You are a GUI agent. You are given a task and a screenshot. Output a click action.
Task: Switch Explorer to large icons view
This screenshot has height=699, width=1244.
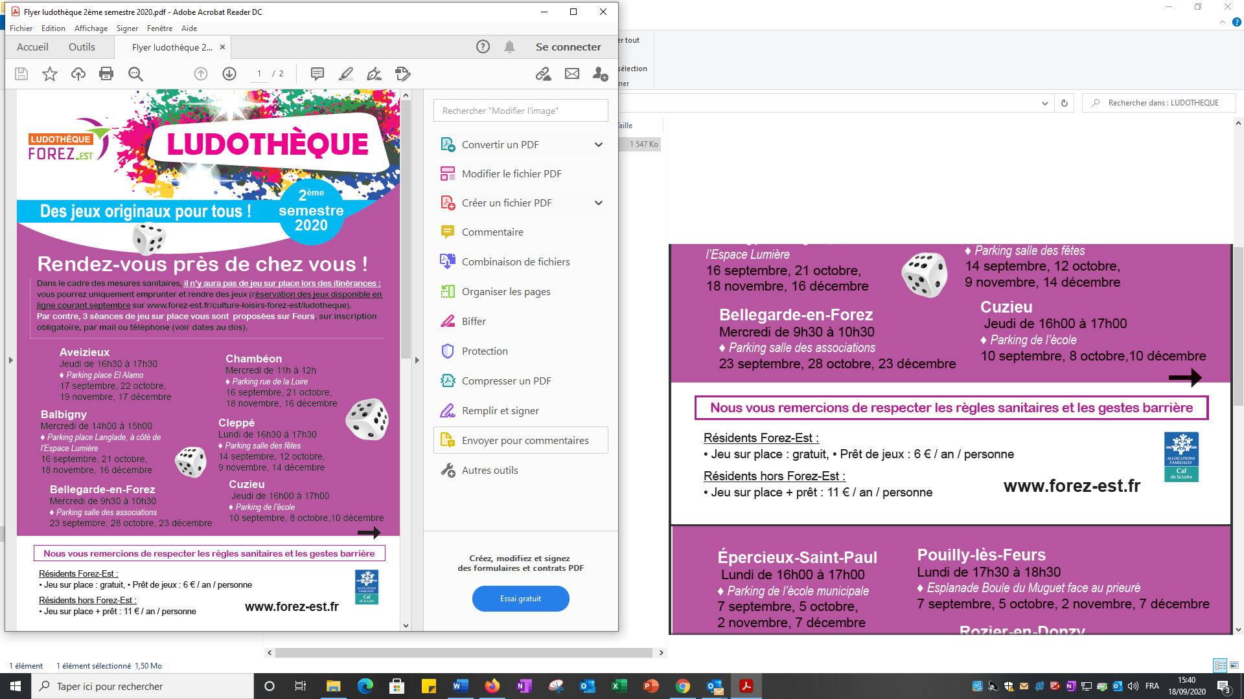point(1234,665)
